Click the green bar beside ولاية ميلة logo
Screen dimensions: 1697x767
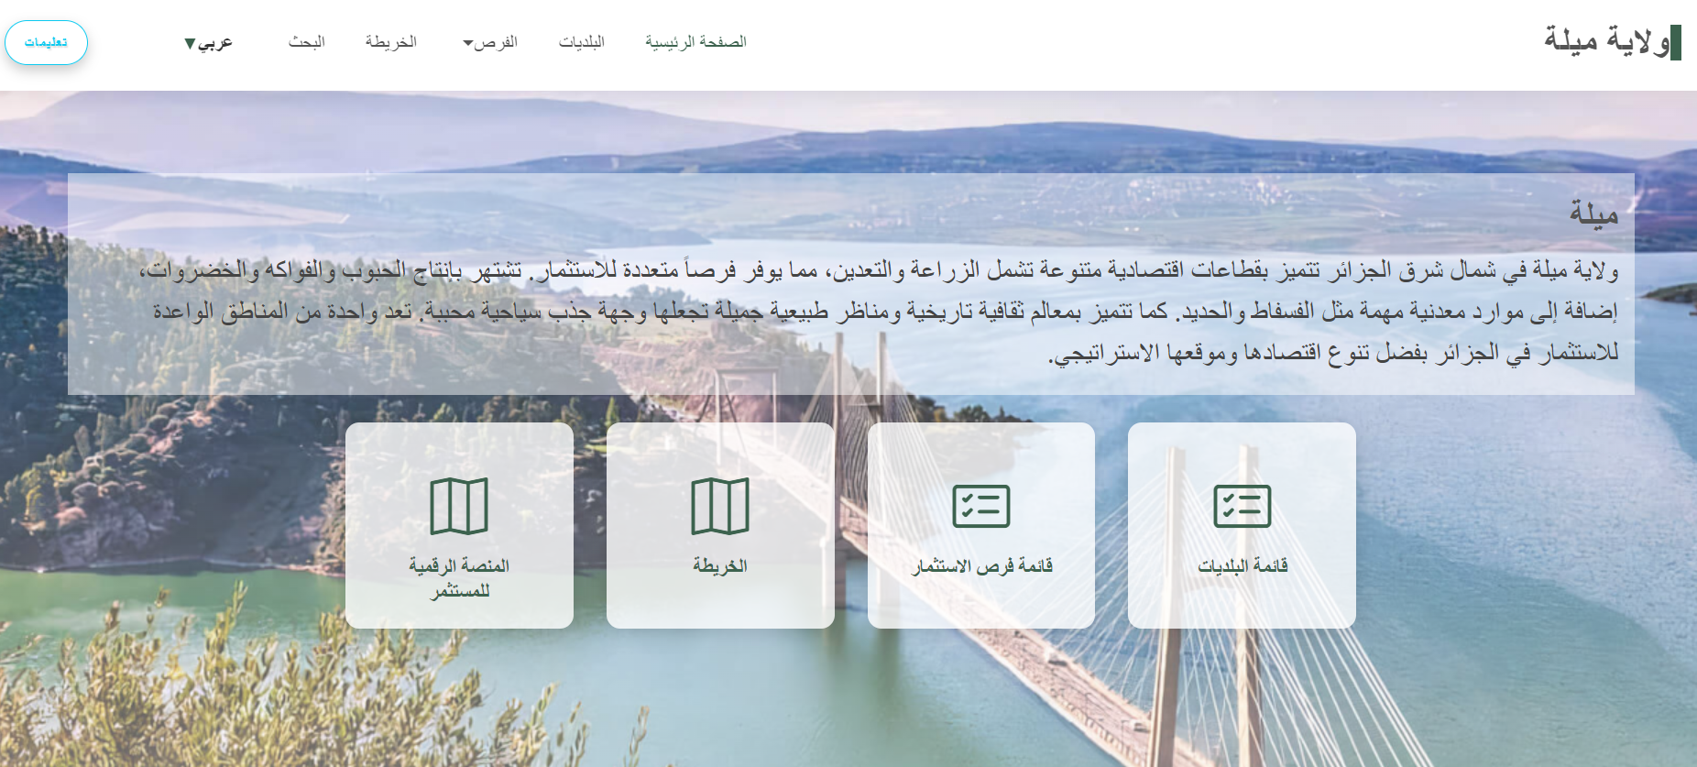[x=1675, y=43]
